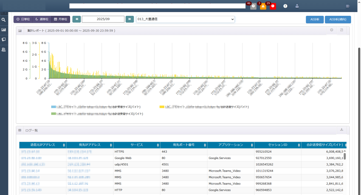
Task: Open the search icon in left sidebar
Action: click(x=4, y=20)
